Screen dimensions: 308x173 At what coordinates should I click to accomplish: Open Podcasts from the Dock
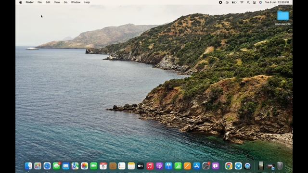(x=159, y=166)
